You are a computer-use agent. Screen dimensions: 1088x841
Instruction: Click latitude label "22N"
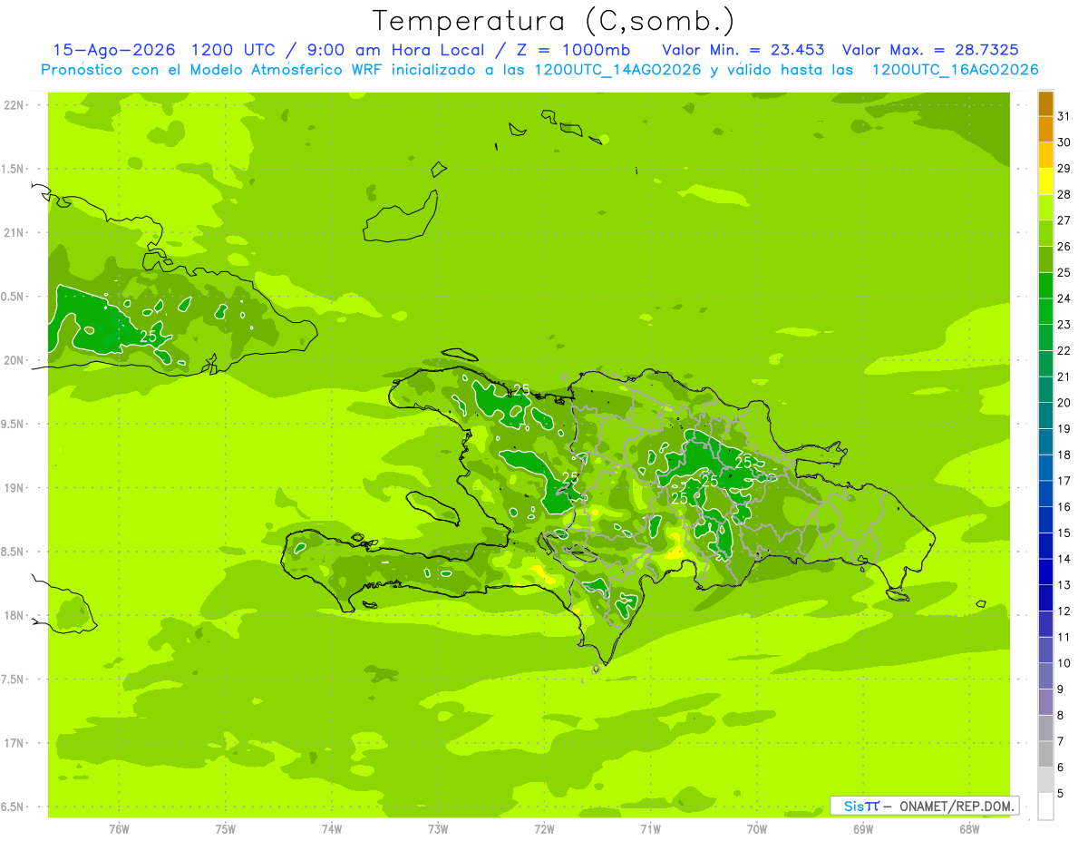click(15, 105)
